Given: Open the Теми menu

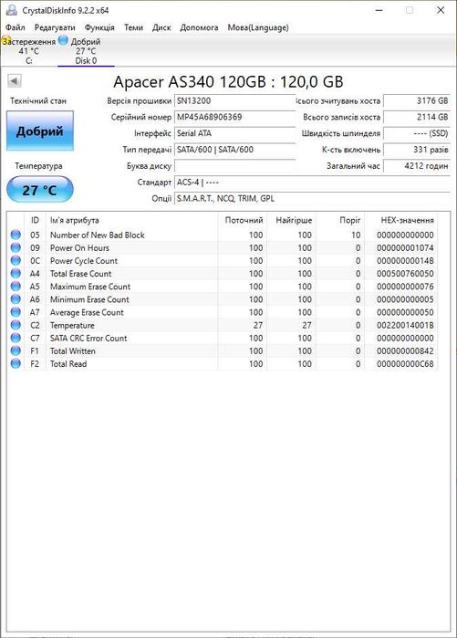Looking at the screenshot, I should tap(133, 27).
